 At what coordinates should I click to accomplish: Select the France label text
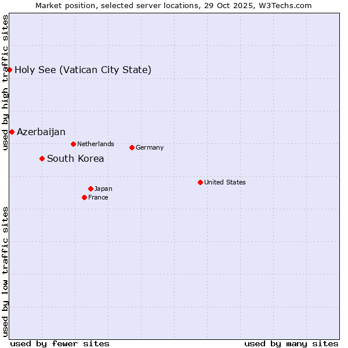98,197
